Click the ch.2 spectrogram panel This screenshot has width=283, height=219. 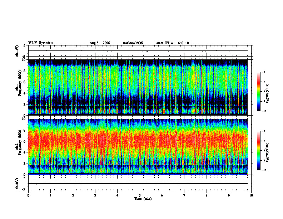[x=138, y=147]
